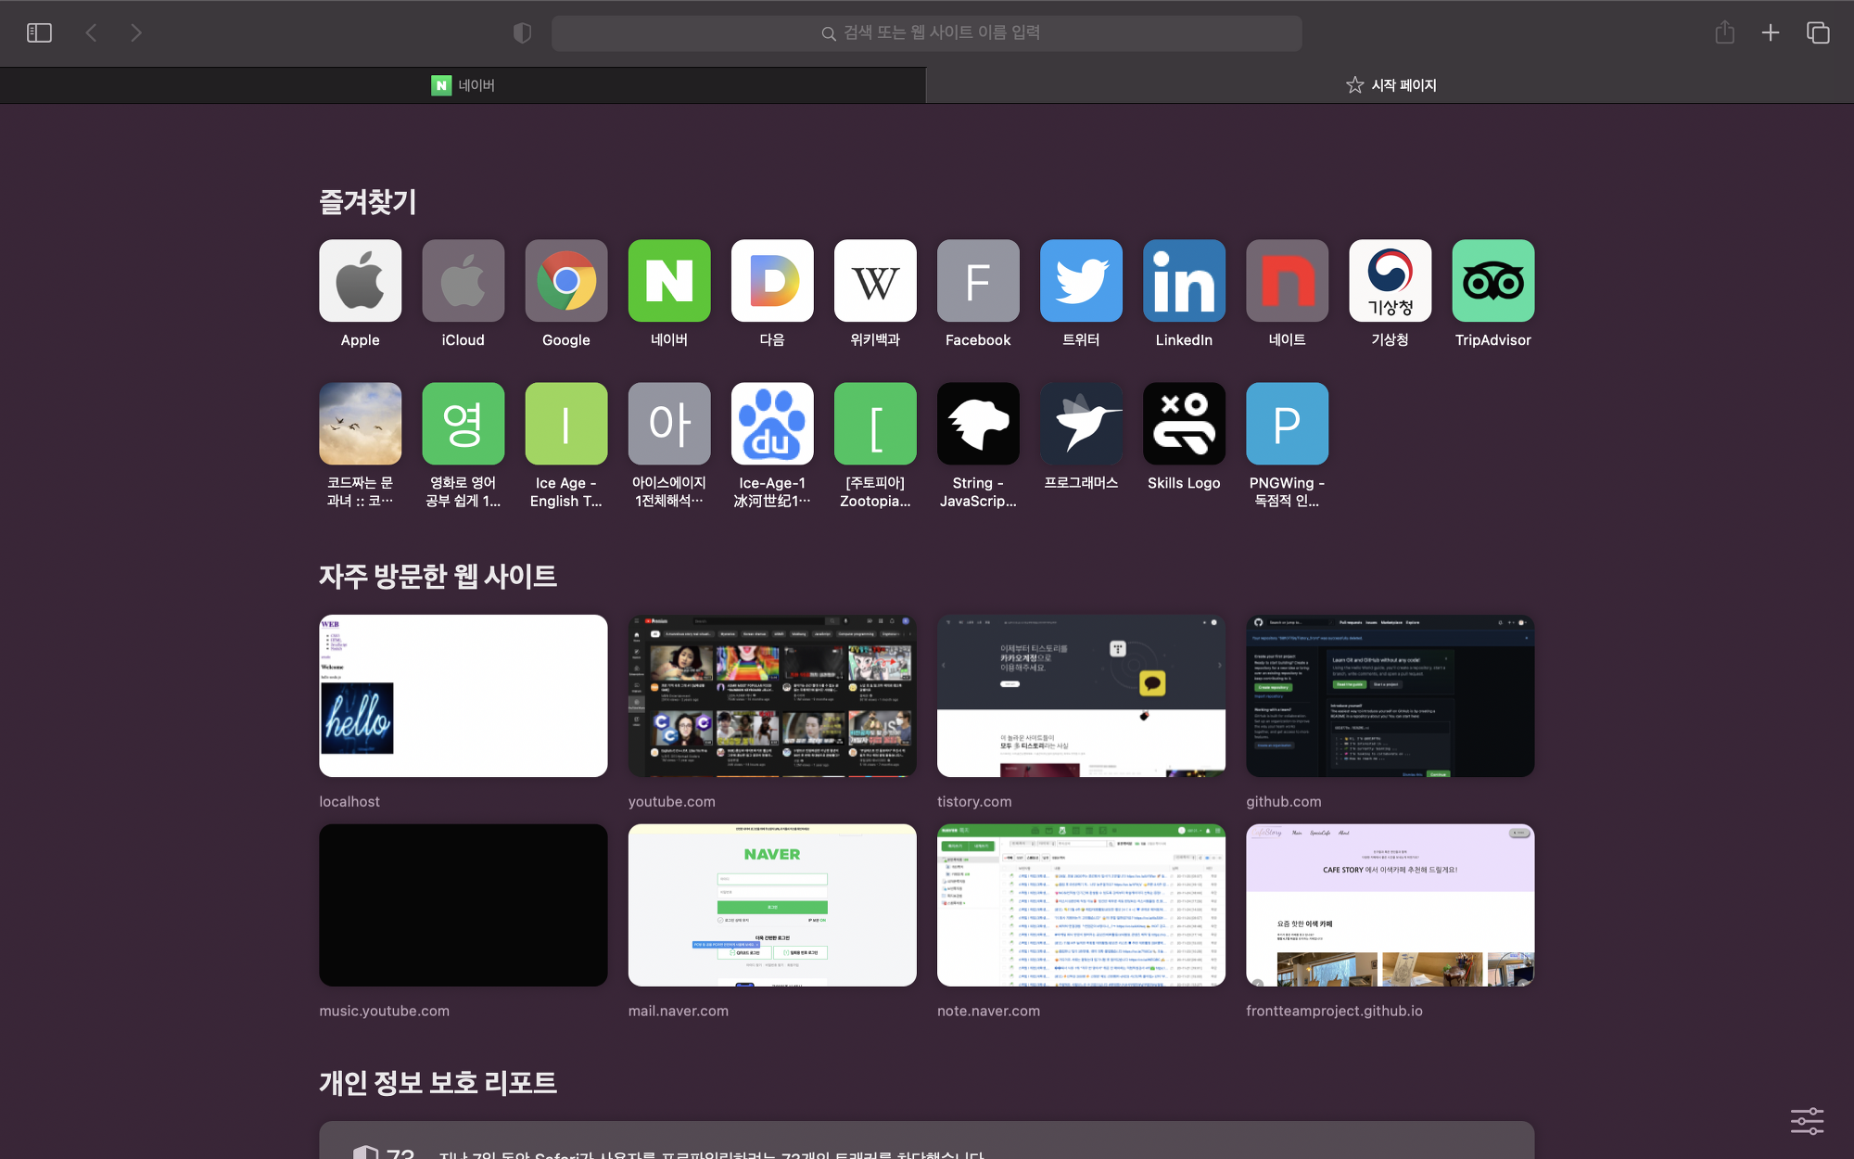
Task: Open the TripAdvisor owl favorite icon
Action: 1492,281
